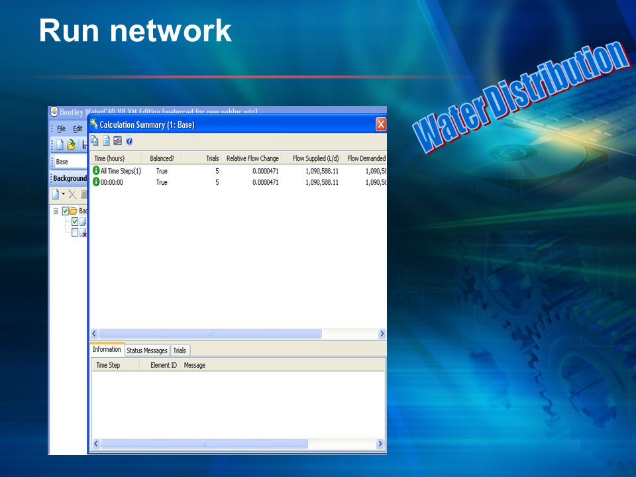Switch to the Trials tab

coord(180,350)
